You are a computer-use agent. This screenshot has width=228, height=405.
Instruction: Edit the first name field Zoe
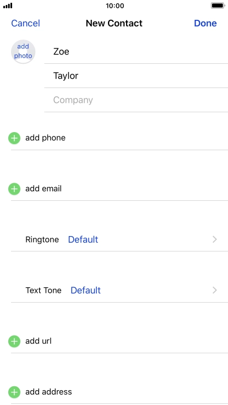[x=136, y=51]
